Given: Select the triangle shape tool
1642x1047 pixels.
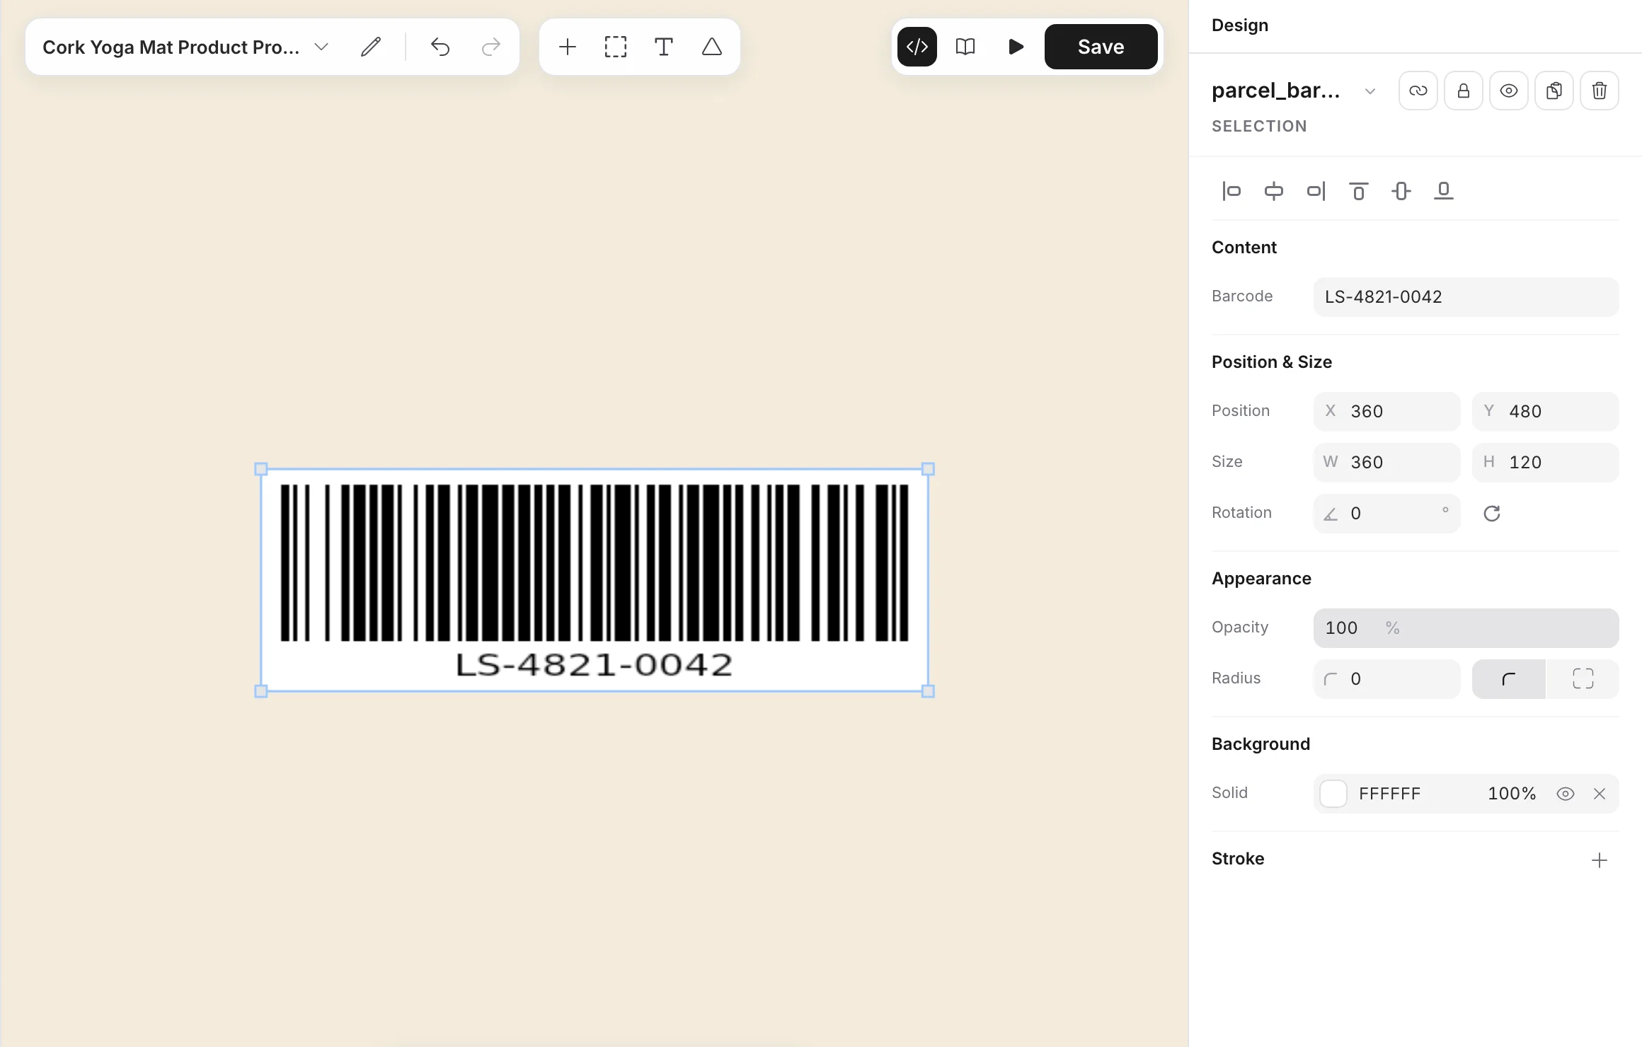Looking at the screenshot, I should click(712, 47).
